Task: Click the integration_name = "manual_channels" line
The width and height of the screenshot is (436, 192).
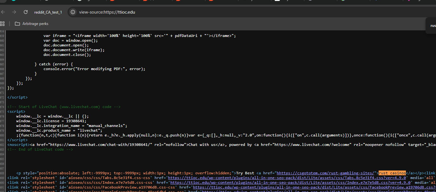Action: (72, 126)
